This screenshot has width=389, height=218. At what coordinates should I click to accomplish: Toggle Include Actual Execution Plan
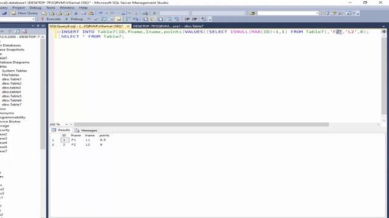coord(128,19)
